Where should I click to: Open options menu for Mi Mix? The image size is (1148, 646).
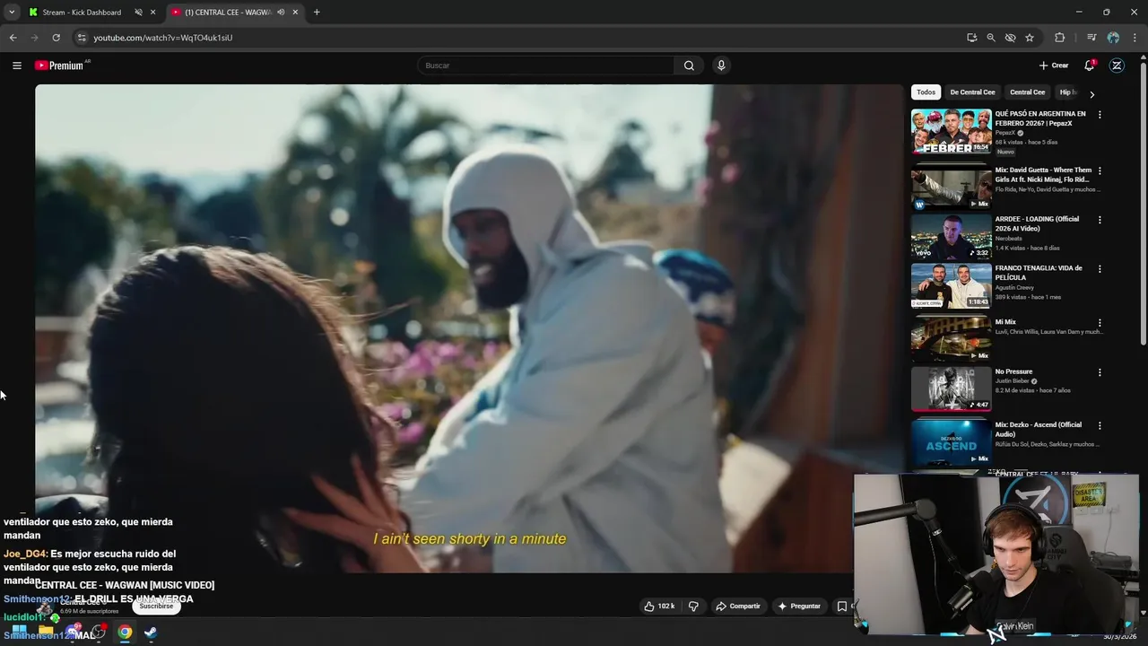pos(1100,323)
